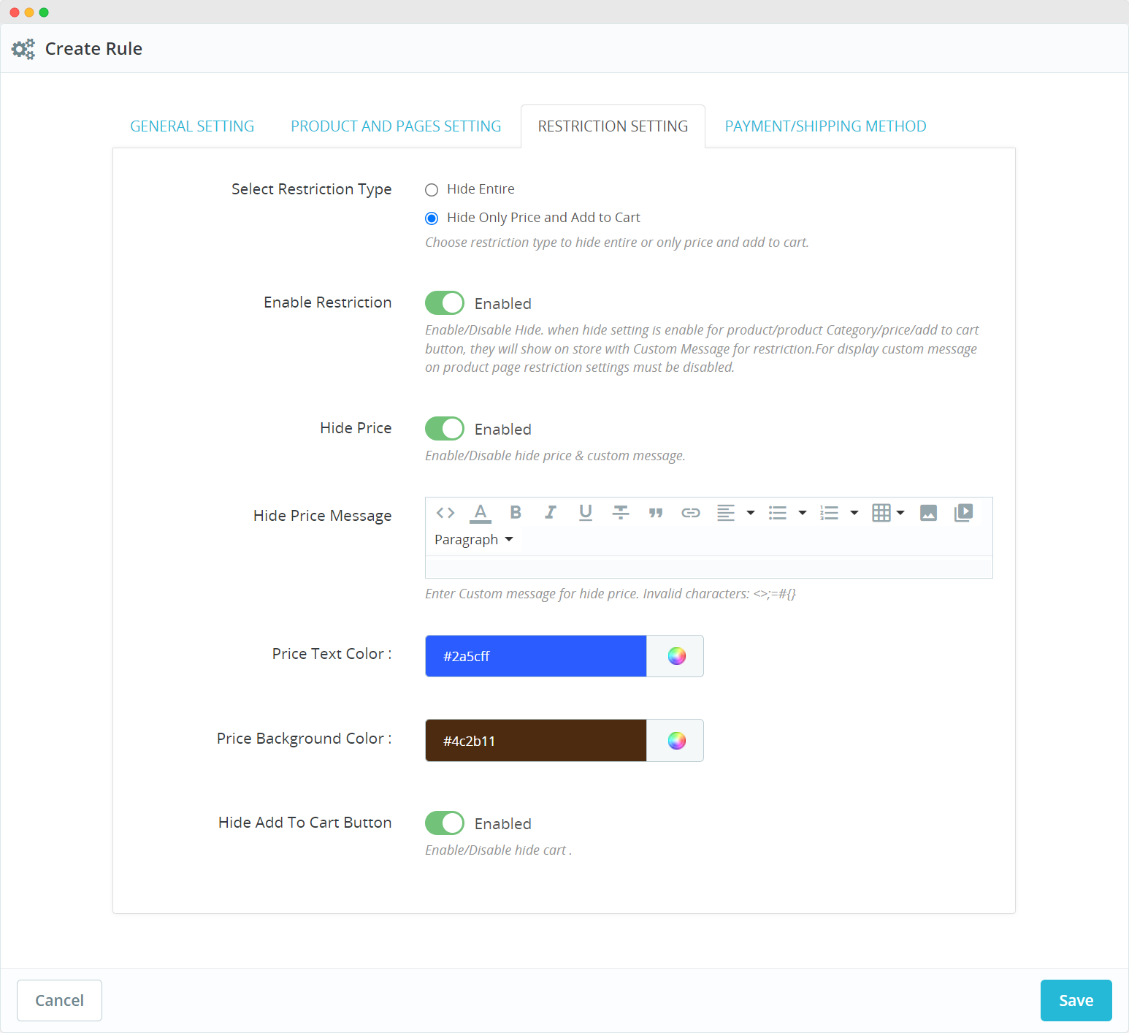Insert a blockquote in the message
Screen dimensions: 1129x1033
(x=656, y=513)
